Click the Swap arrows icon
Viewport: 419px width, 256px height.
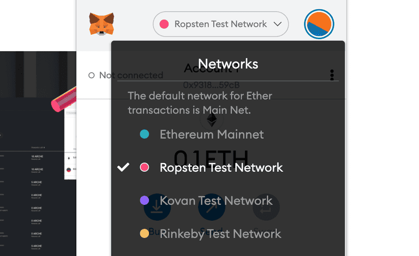pyautogui.click(x=266, y=207)
